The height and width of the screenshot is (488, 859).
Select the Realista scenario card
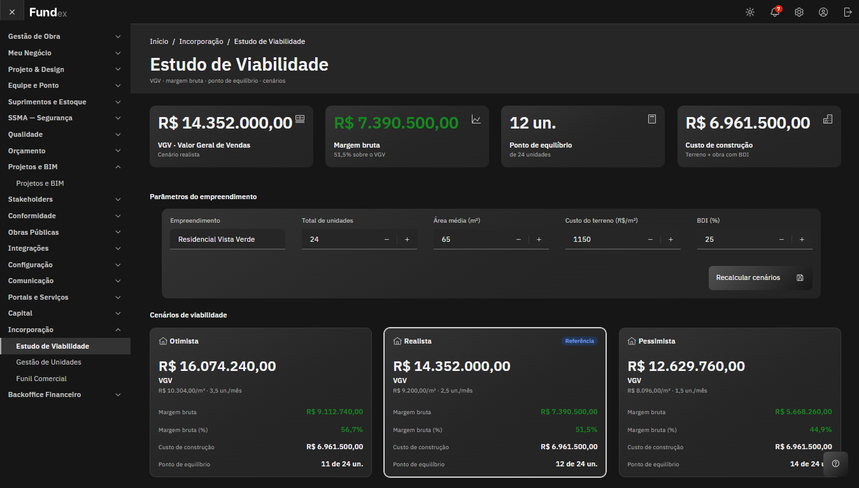pyautogui.click(x=495, y=402)
